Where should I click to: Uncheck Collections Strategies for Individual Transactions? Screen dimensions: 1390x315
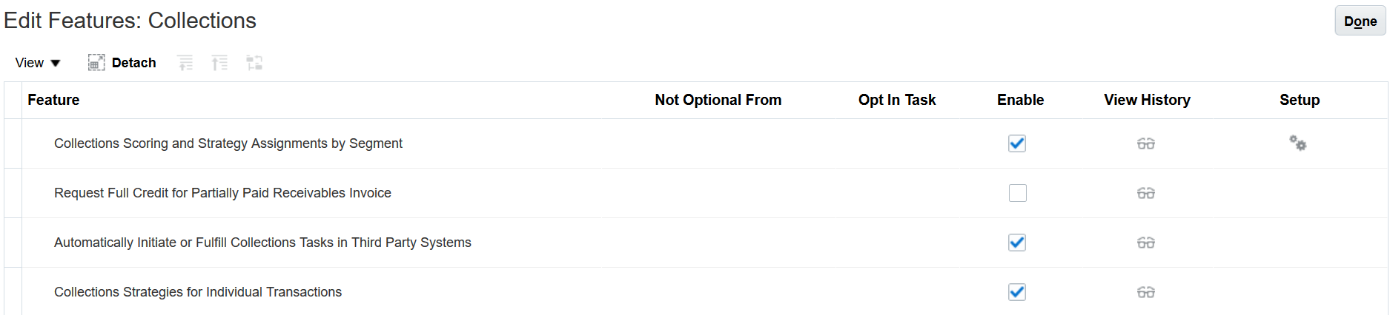tap(1017, 292)
